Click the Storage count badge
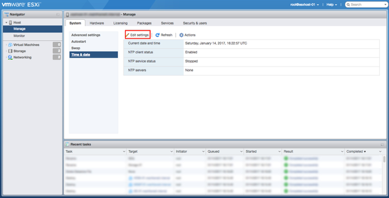 pyautogui.click(x=57, y=51)
